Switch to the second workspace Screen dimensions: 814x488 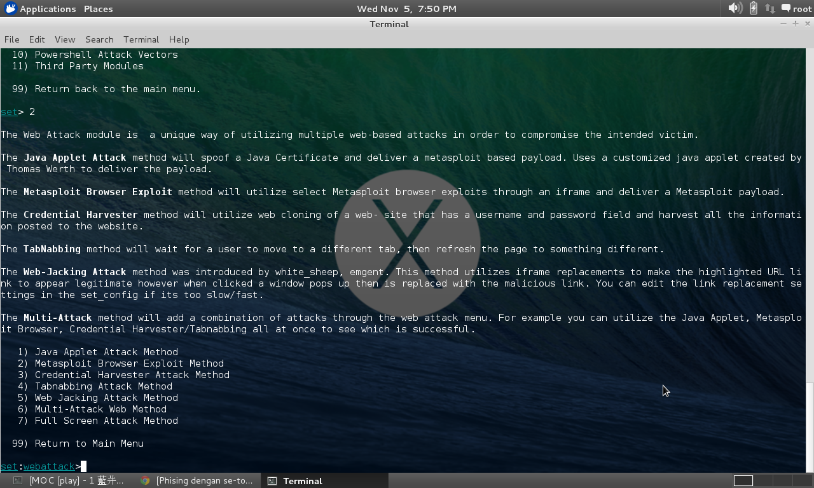762,481
